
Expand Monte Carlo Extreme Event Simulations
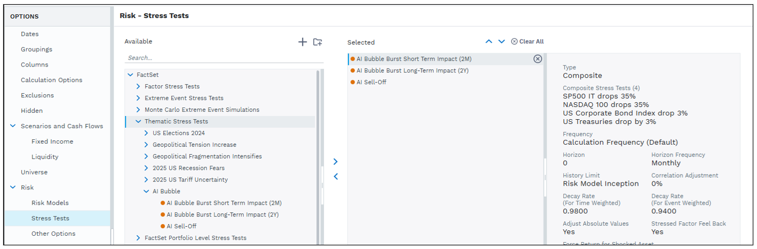[x=138, y=110]
